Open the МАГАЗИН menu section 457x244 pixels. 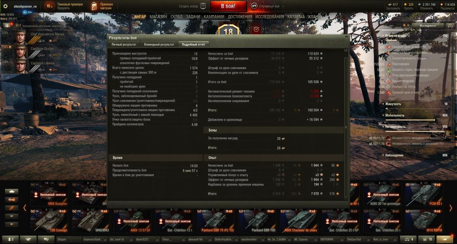click(158, 17)
